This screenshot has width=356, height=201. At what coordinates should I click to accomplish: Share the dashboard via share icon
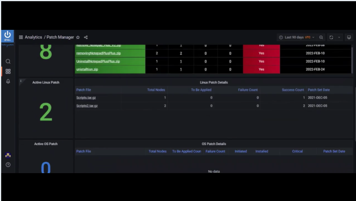(86, 37)
